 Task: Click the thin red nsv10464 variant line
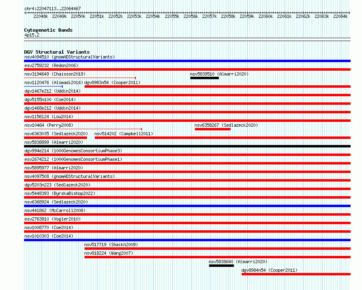(83, 129)
